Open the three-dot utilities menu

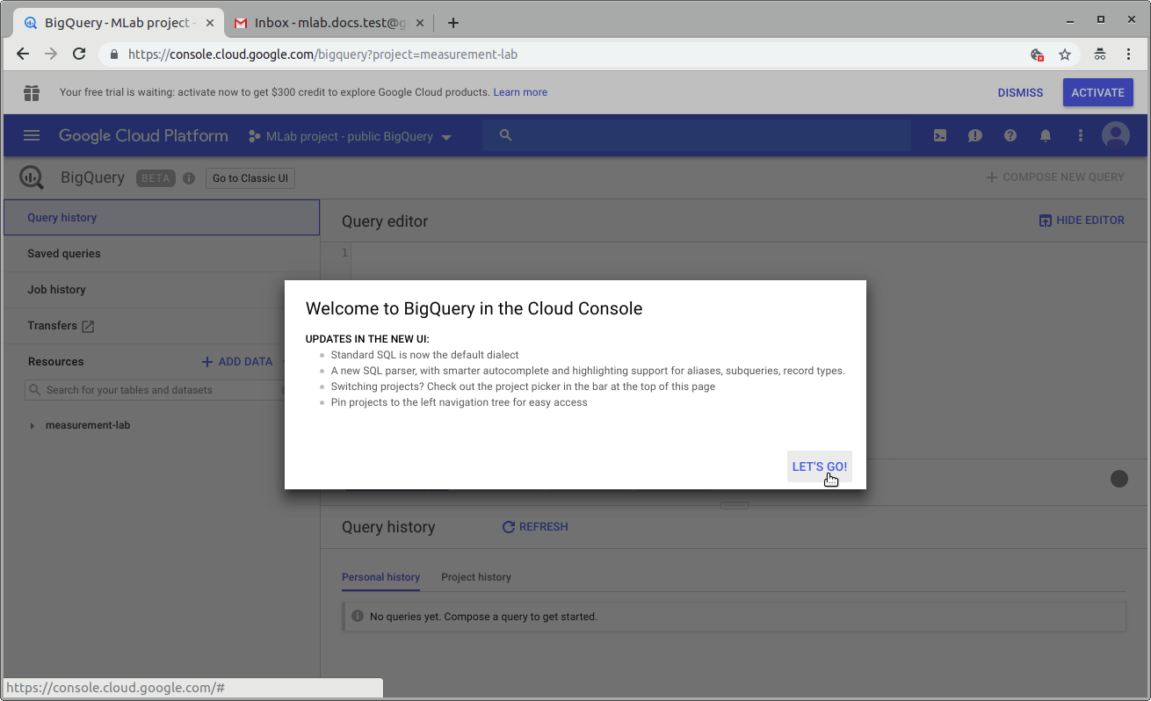tap(1081, 135)
